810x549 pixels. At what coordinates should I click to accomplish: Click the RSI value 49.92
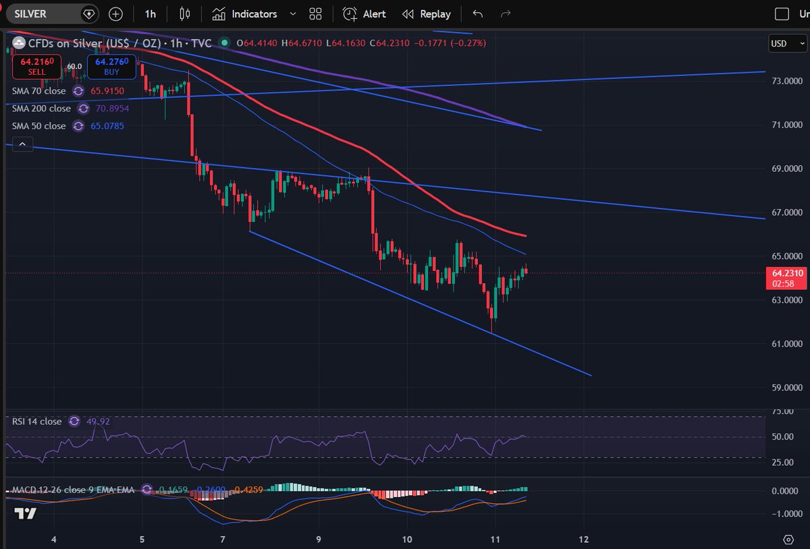tap(98, 422)
